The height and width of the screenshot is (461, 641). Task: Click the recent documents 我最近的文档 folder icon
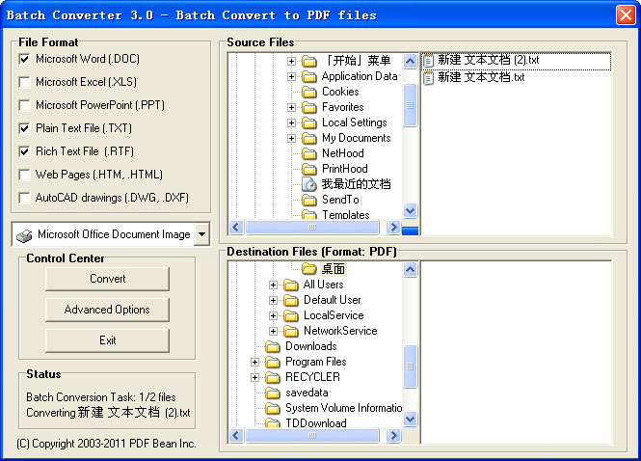coord(309,184)
